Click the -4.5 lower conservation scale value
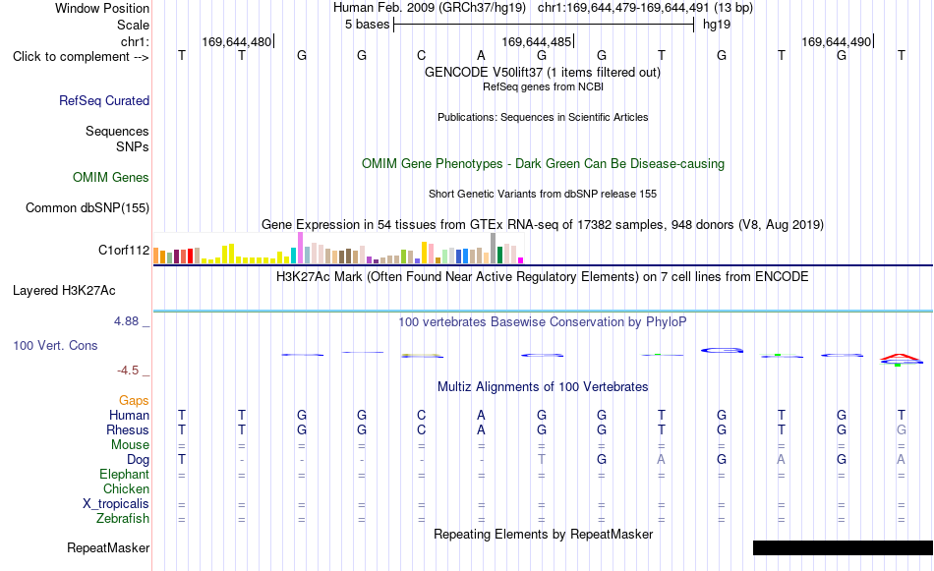The width and height of the screenshot is (934, 571). tap(128, 371)
